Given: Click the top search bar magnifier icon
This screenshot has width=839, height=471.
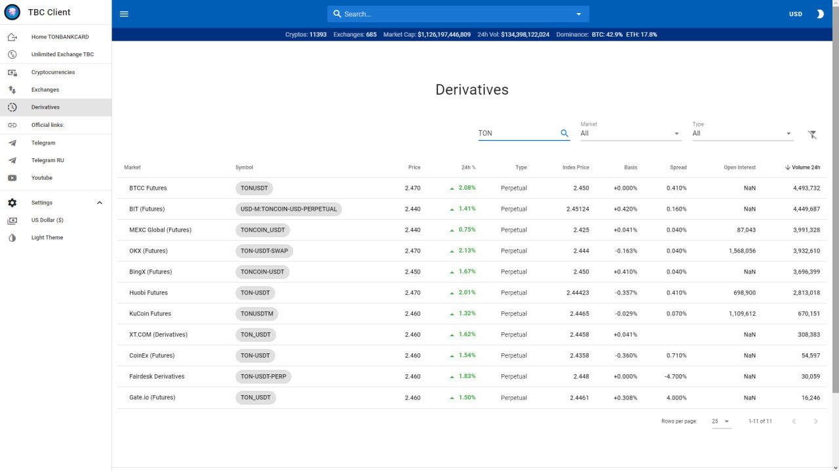Looking at the screenshot, I should 337,14.
